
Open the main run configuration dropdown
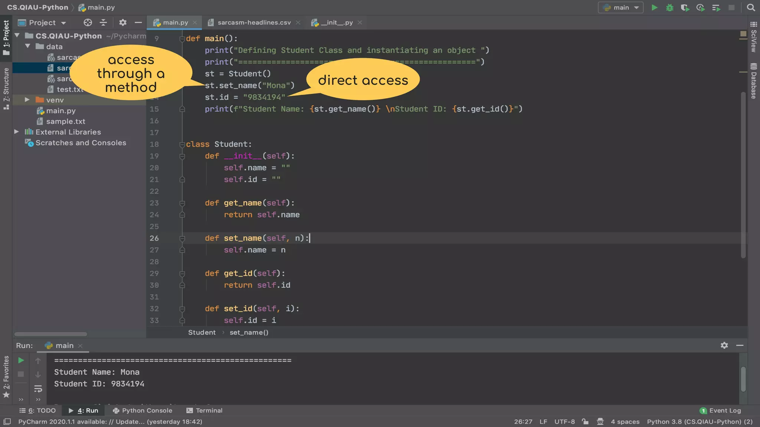point(620,7)
